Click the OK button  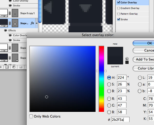[143, 43]
